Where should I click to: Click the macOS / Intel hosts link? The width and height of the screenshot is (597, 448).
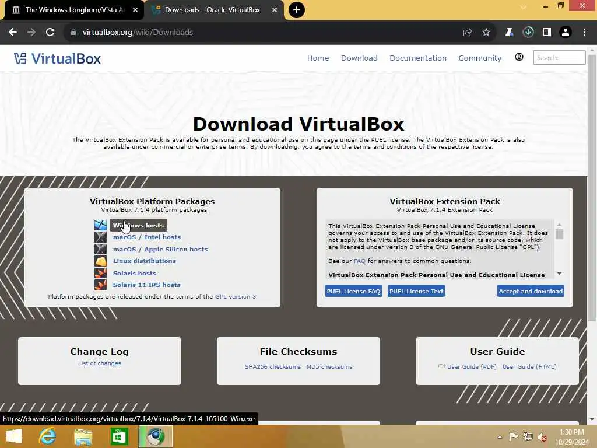coord(146,237)
